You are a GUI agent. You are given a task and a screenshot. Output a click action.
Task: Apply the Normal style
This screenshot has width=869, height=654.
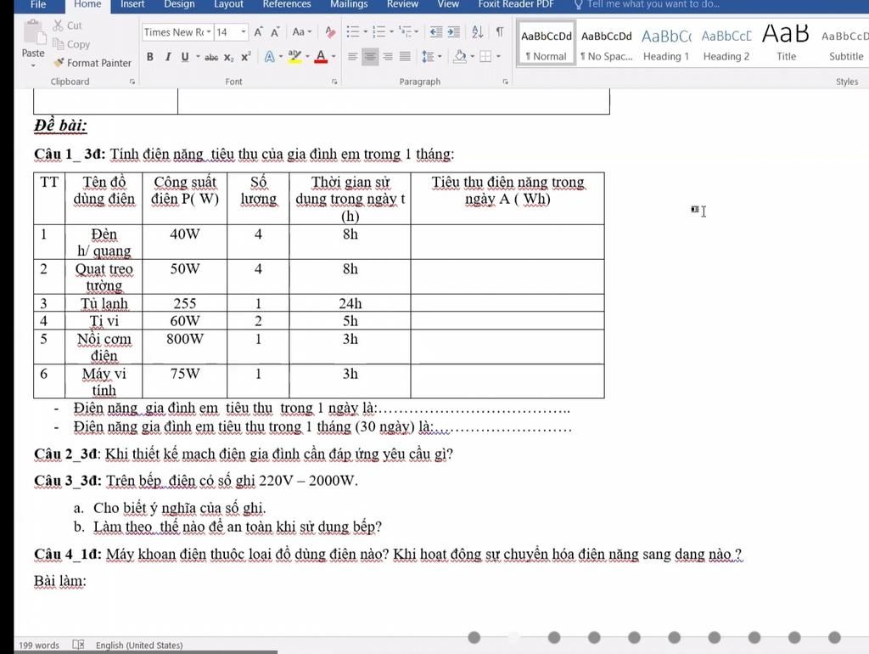[x=546, y=44]
